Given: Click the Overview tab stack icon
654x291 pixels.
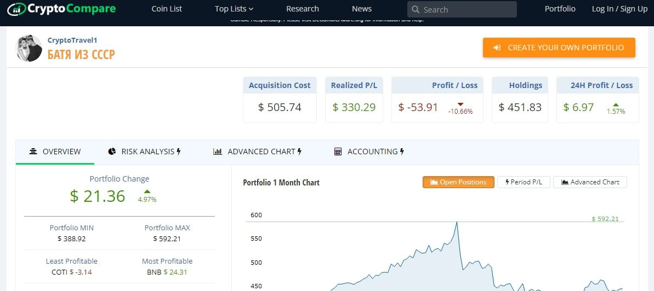Looking at the screenshot, I should tap(33, 152).
